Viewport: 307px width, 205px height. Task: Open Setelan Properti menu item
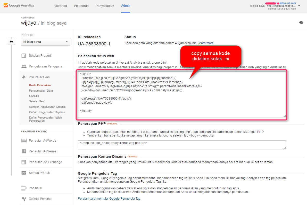(40, 55)
